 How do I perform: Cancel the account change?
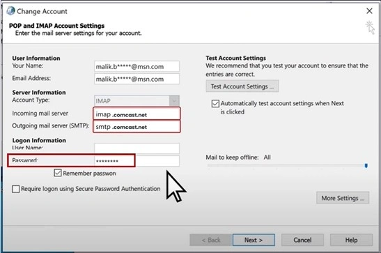click(302, 240)
